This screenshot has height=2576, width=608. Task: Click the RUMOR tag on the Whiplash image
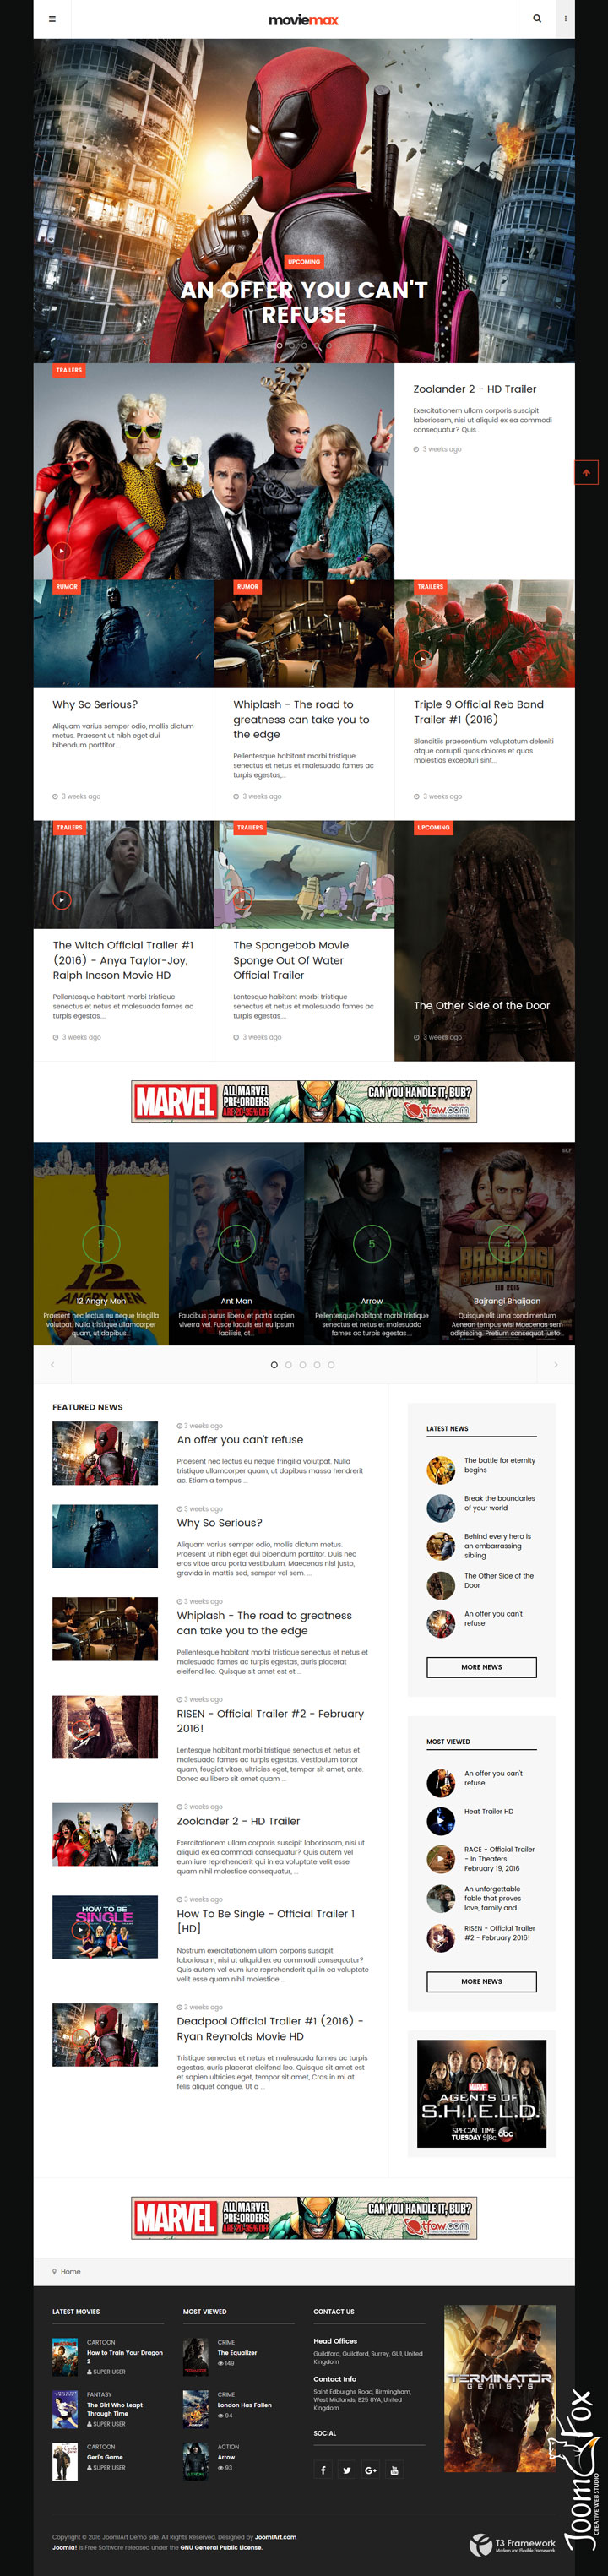(248, 587)
